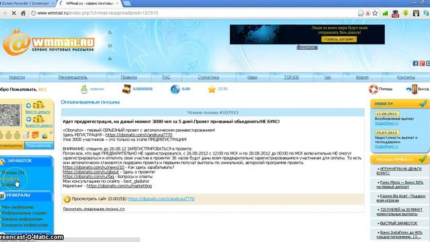This screenshot has width=430, height=242.
Task: Open the Рекламодатель menu item
Action: tap(73, 77)
